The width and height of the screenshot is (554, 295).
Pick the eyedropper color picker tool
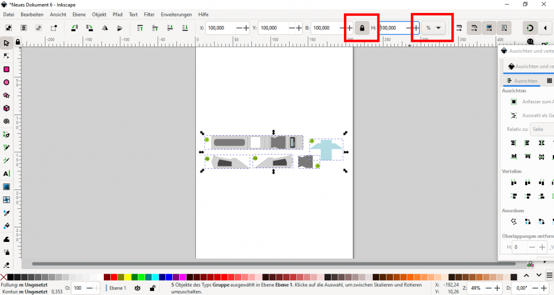6,213
